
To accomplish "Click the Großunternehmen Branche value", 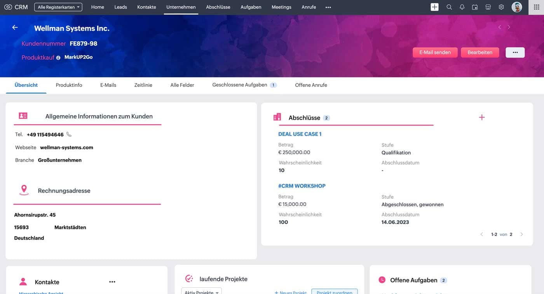I will tap(60, 160).
